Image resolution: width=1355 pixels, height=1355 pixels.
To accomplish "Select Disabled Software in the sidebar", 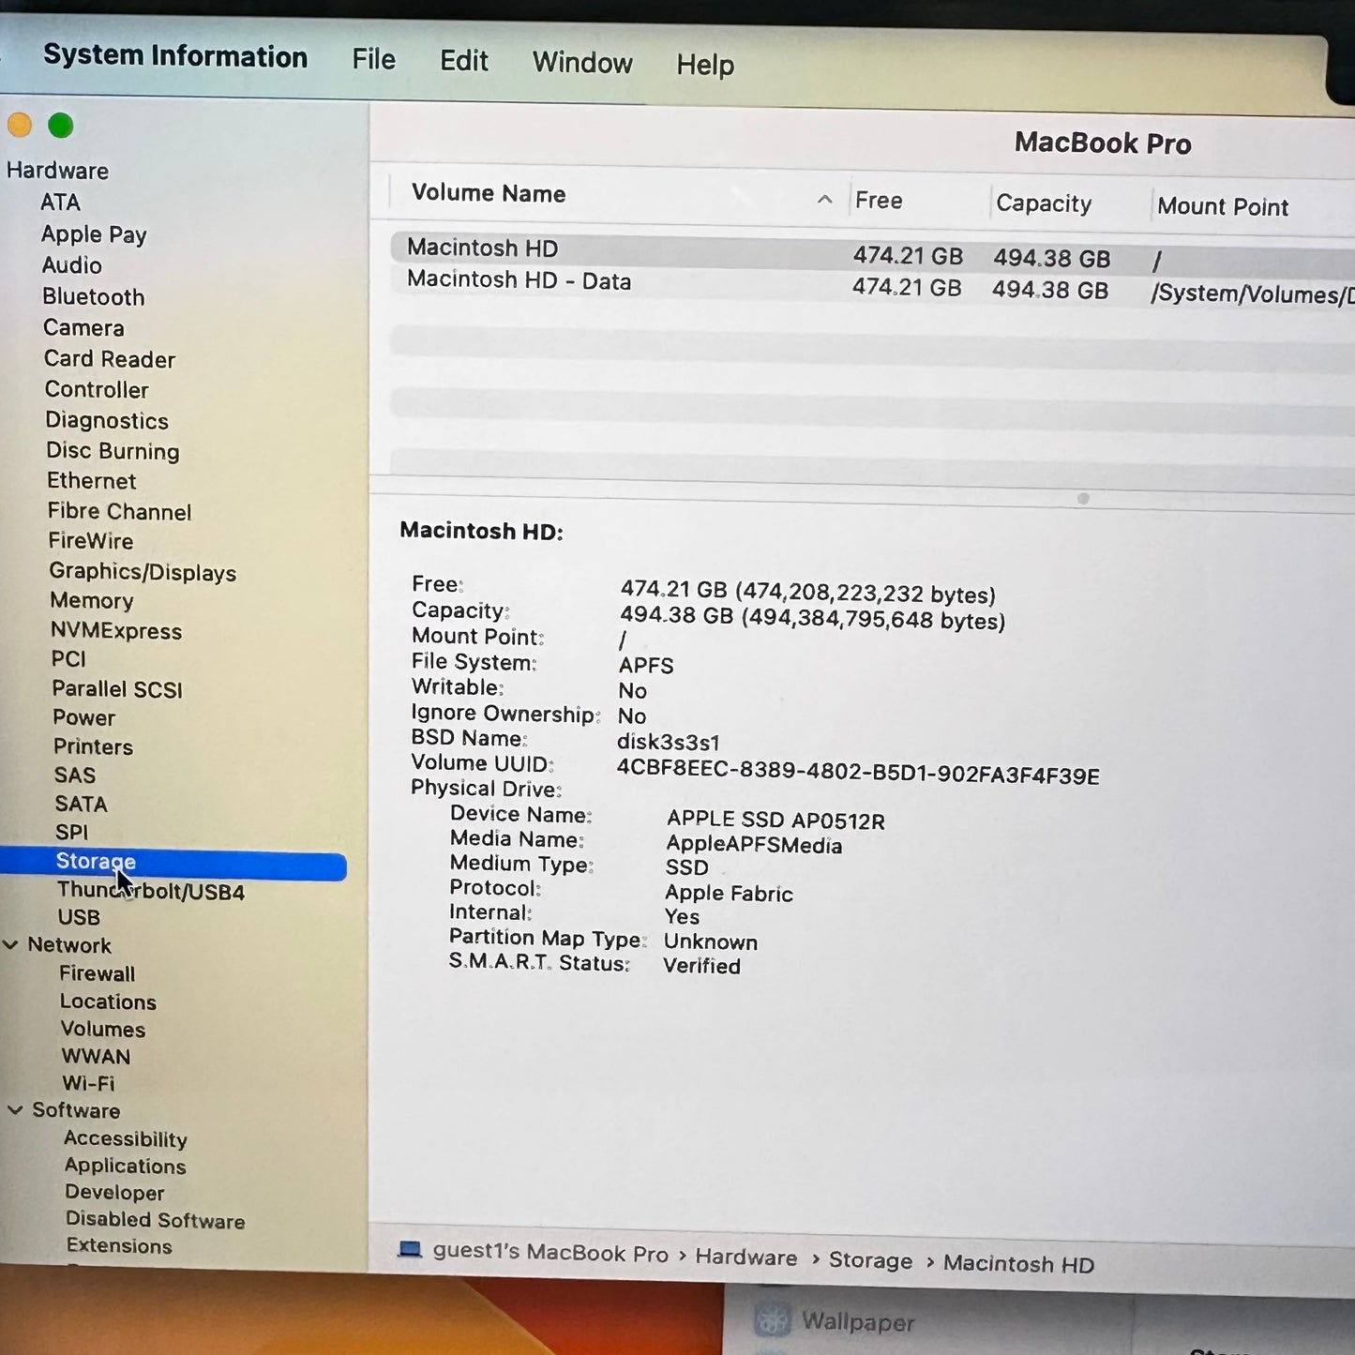I will (156, 1220).
